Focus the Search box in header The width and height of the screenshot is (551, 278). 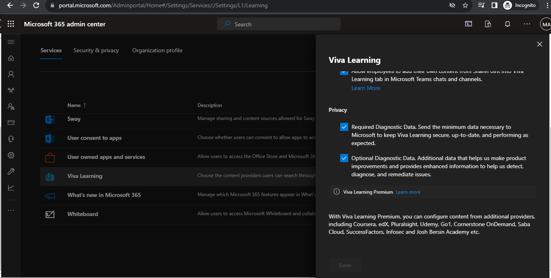pyautogui.click(x=279, y=24)
